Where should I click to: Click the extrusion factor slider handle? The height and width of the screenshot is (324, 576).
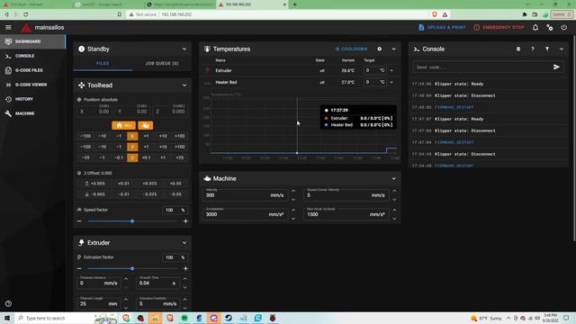tap(132, 268)
